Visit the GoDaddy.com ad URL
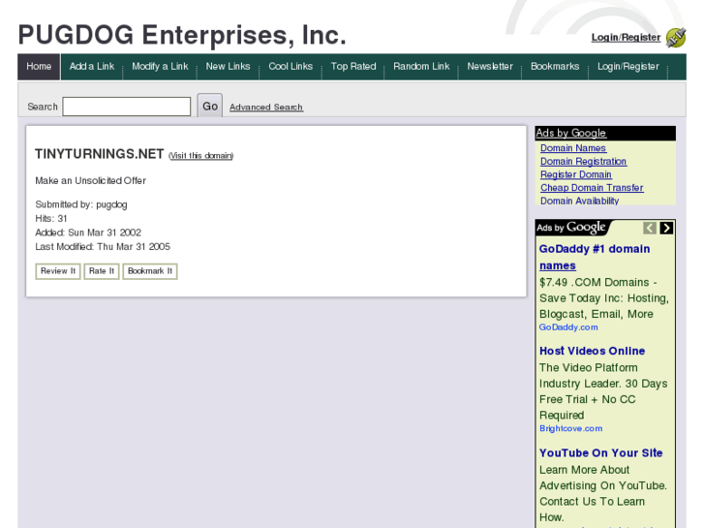This screenshot has width=704, height=528. (x=568, y=327)
